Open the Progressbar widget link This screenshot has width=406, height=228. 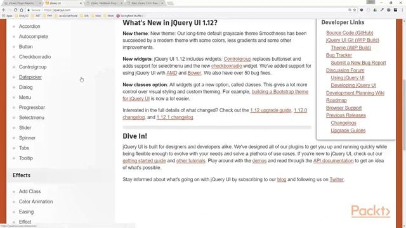pyautogui.click(x=32, y=107)
